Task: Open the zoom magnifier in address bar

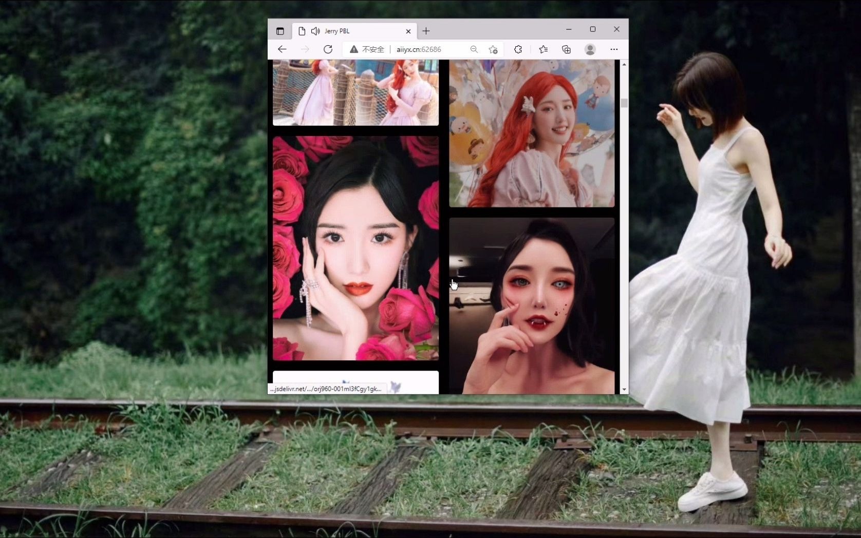Action: point(474,49)
